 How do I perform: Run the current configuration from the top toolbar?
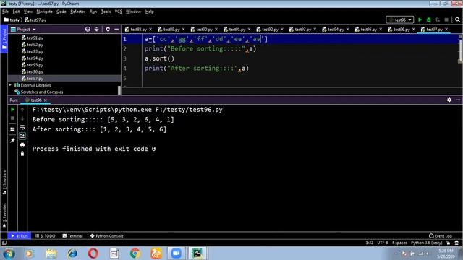tap(420, 19)
